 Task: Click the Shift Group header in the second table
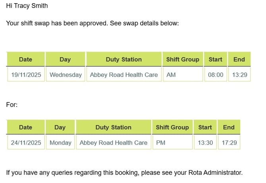click(x=172, y=127)
